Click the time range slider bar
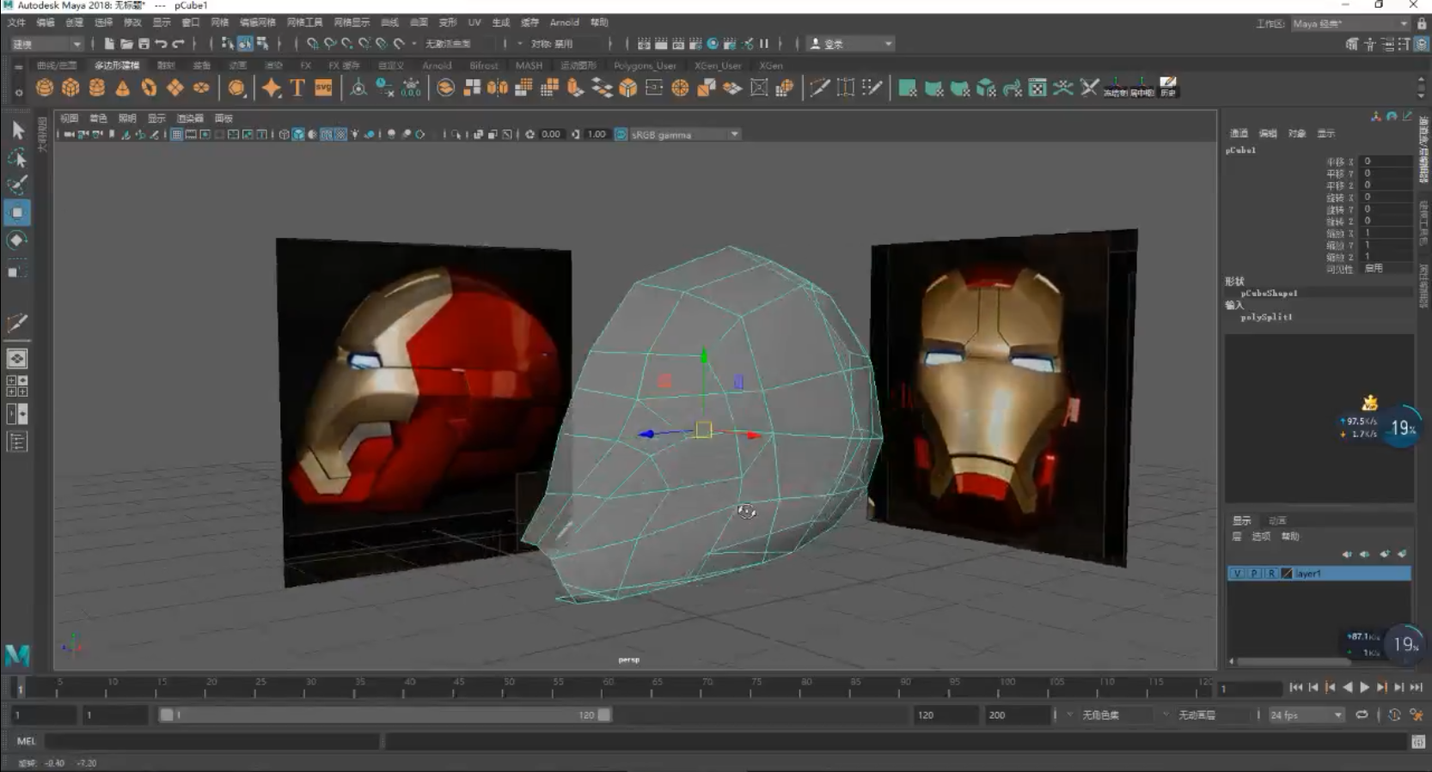 385,714
